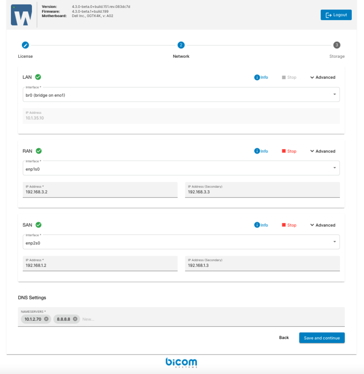This screenshot has width=364, height=374.
Task: Click the SAN Info icon
Action: [x=257, y=225]
